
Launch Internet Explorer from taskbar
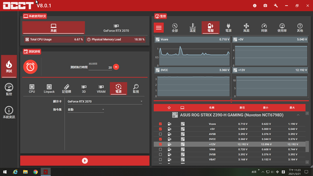[15, 172]
